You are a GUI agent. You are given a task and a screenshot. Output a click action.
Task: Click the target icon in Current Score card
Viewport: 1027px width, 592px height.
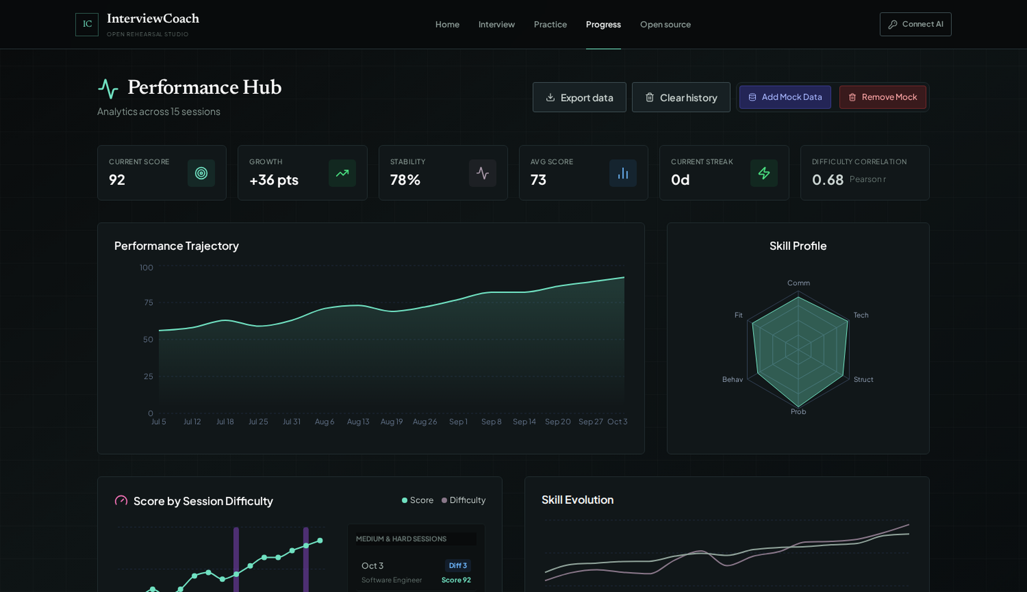(x=201, y=173)
